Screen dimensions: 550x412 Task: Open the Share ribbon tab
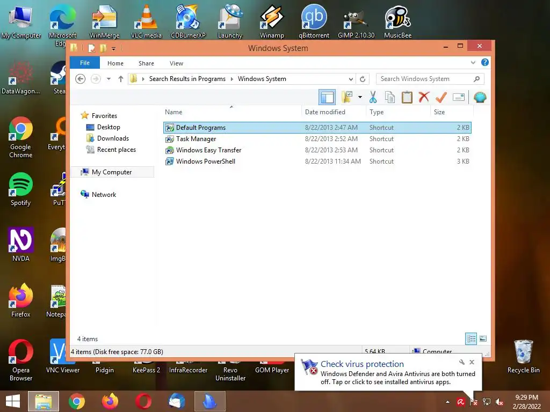pyautogui.click(x=146, y=63)
